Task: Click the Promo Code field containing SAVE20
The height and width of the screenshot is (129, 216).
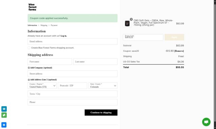Action: point(143,37)
